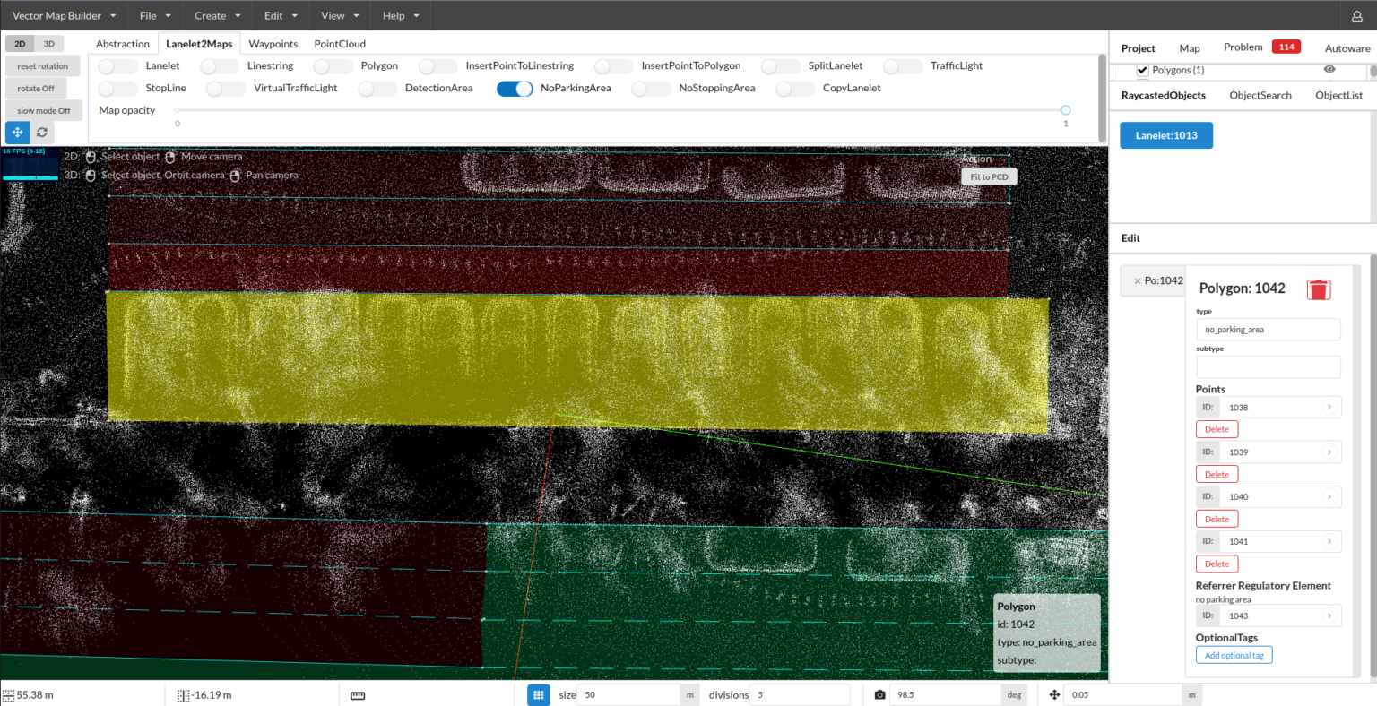1377x706 pixels.
Task: Click the user account icon
Action: (x=1356, y=16)
